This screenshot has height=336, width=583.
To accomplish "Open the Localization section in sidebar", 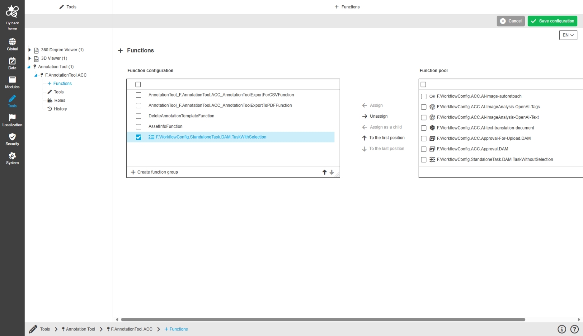I will click(12, 120).
